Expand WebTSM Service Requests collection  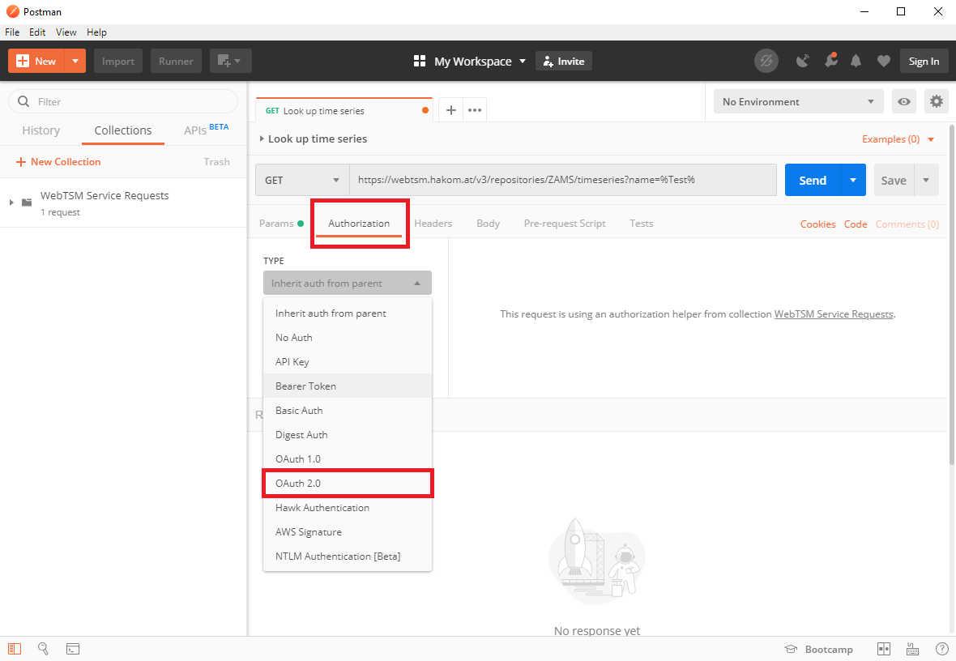(x=11, y=202)
